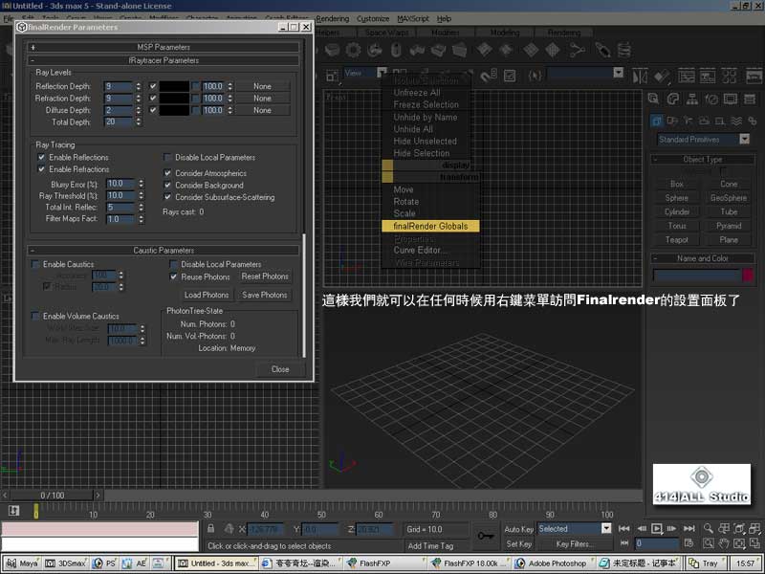Image resolution: width=765 pixels, height=574 pixels.
Task: Click the Mirror Selected Objects icon
Action: pyautogui.click(x=640, y=77)
